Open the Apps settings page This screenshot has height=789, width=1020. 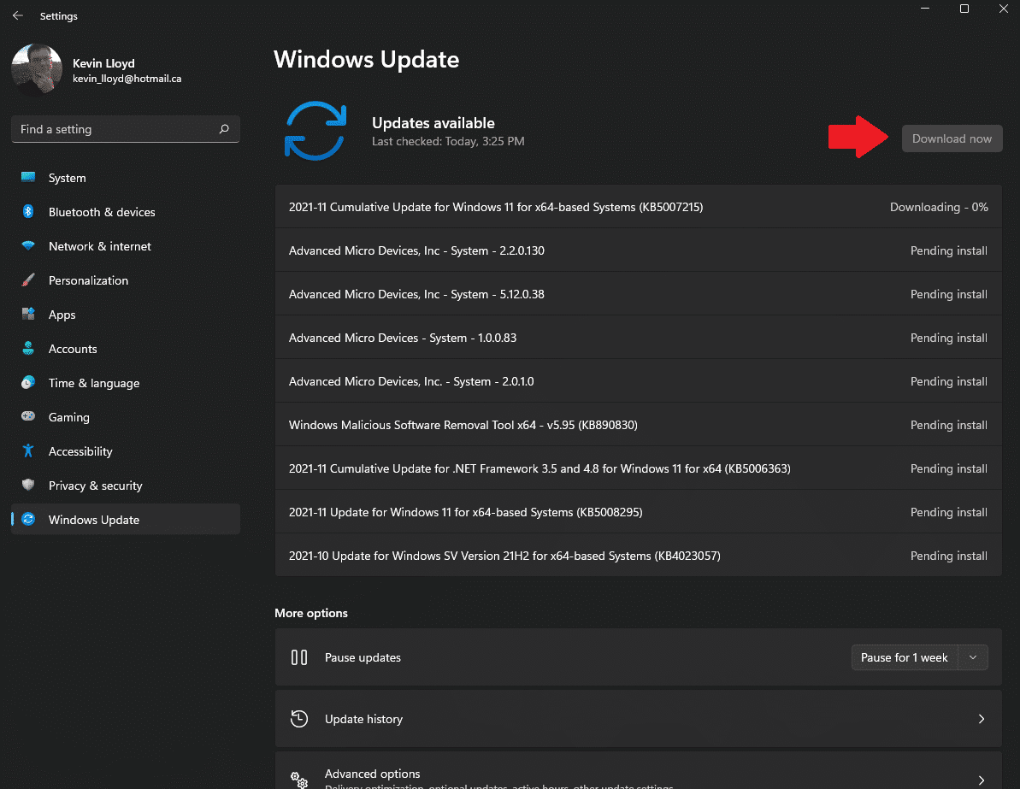[x=126, y=315]
